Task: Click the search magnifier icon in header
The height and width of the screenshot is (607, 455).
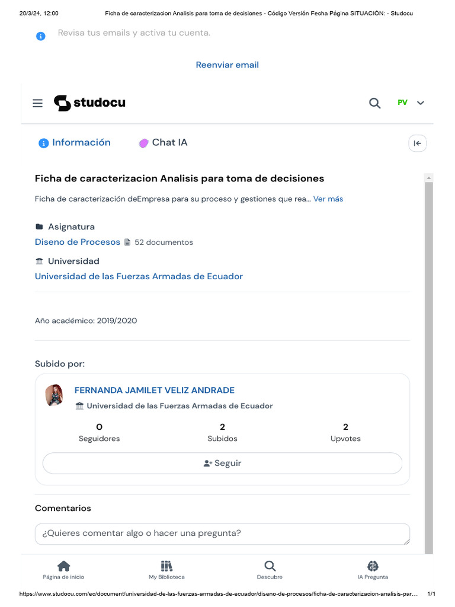Action: pos(374,103)
